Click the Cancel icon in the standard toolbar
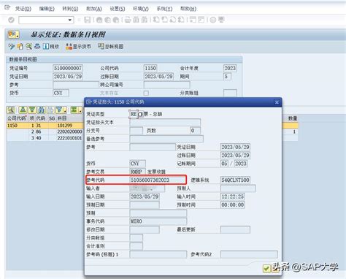Viewport: 346px width, 279px height. pos(116,20)
